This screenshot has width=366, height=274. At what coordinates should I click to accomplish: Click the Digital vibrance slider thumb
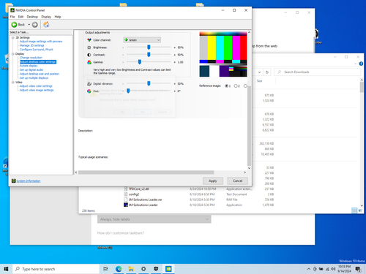149,83
